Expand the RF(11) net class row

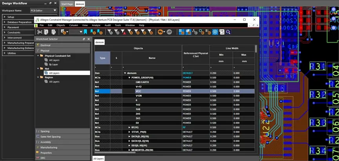point(129,127)
